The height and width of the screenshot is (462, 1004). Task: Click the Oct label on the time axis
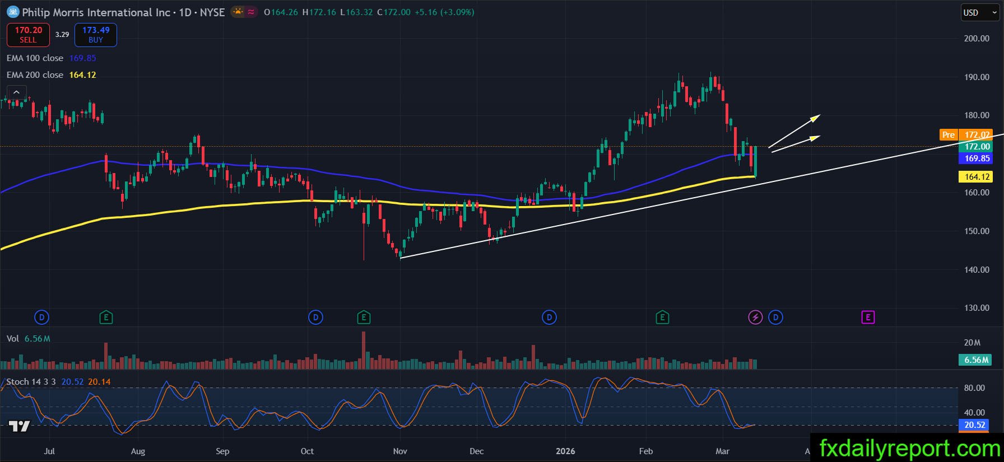307,451
